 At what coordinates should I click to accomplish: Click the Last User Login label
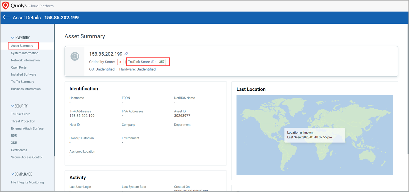click(80, 187)
